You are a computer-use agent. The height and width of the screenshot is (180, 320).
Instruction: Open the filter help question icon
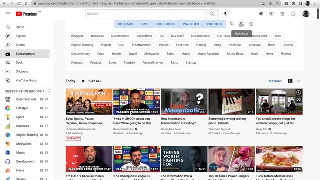(x=251, y=24)
